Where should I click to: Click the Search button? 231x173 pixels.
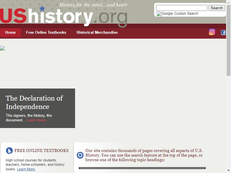coord(217,8)
